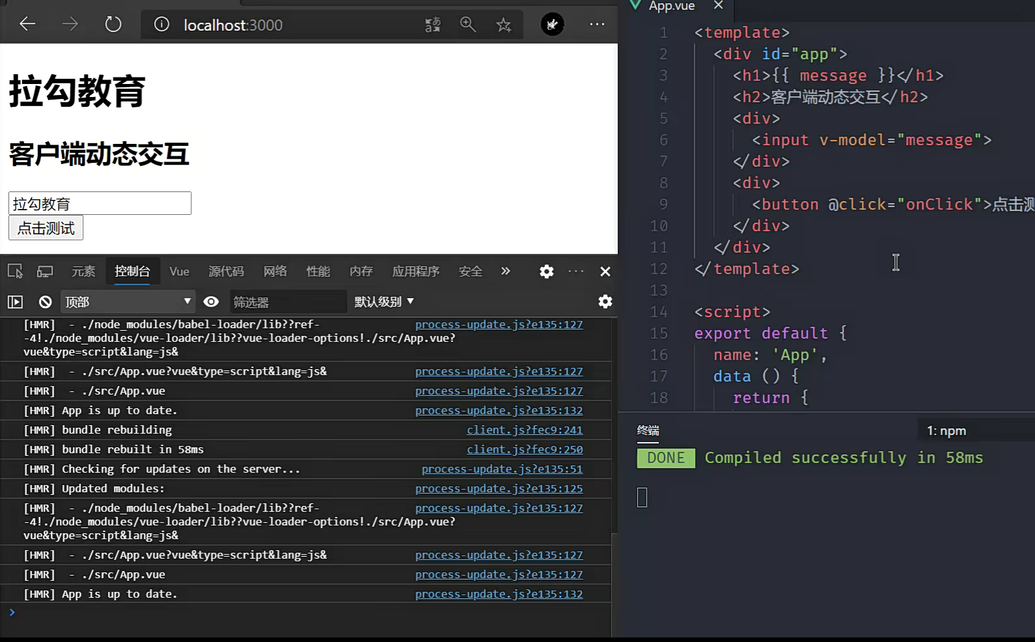
Task: Toggle device emulation mode
Action: tap(45, 272)
